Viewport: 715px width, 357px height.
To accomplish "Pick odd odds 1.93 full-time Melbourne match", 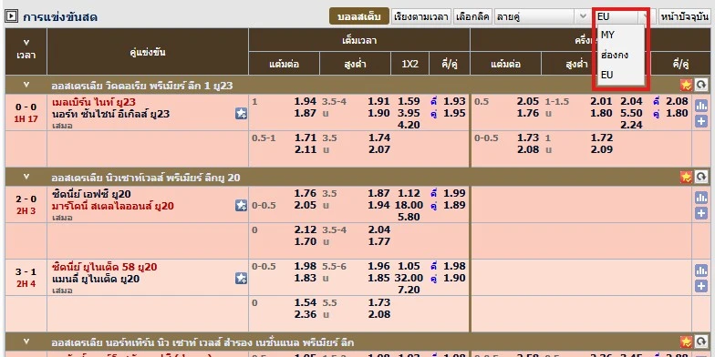I will tap(454, 102).
